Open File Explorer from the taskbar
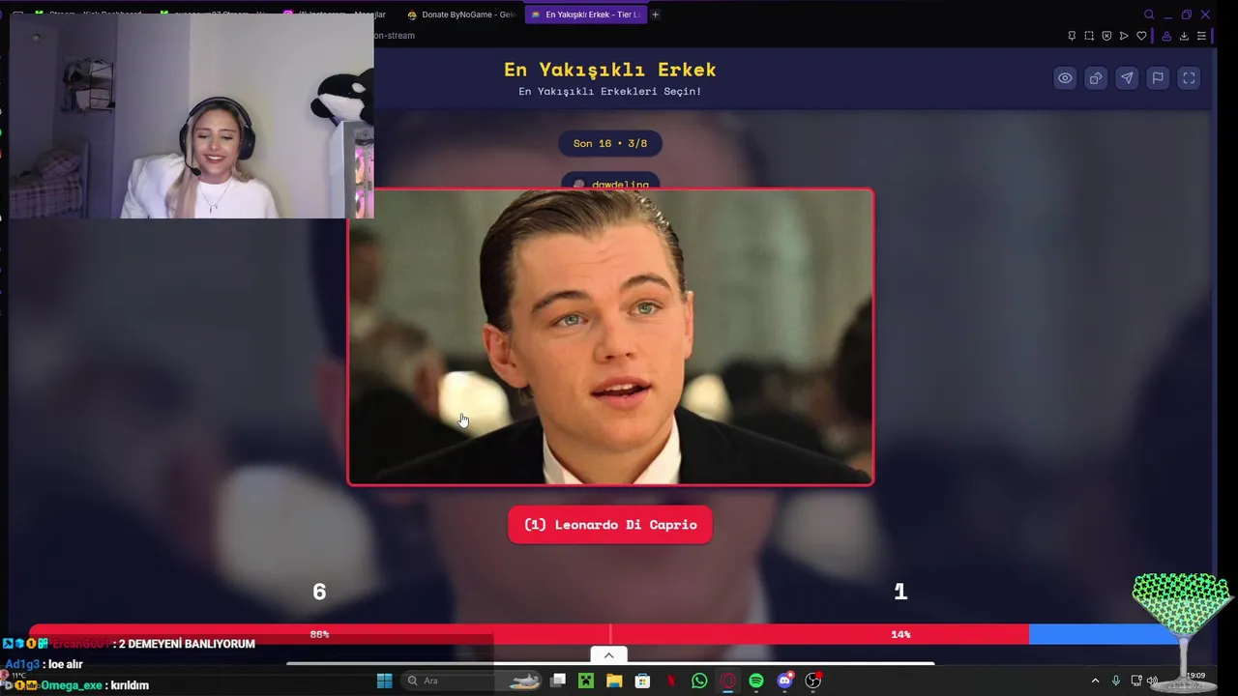Screen dimensions: 1238x696 tap(614, 681)
